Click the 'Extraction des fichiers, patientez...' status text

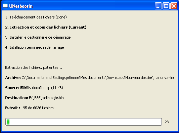[34, 68]
